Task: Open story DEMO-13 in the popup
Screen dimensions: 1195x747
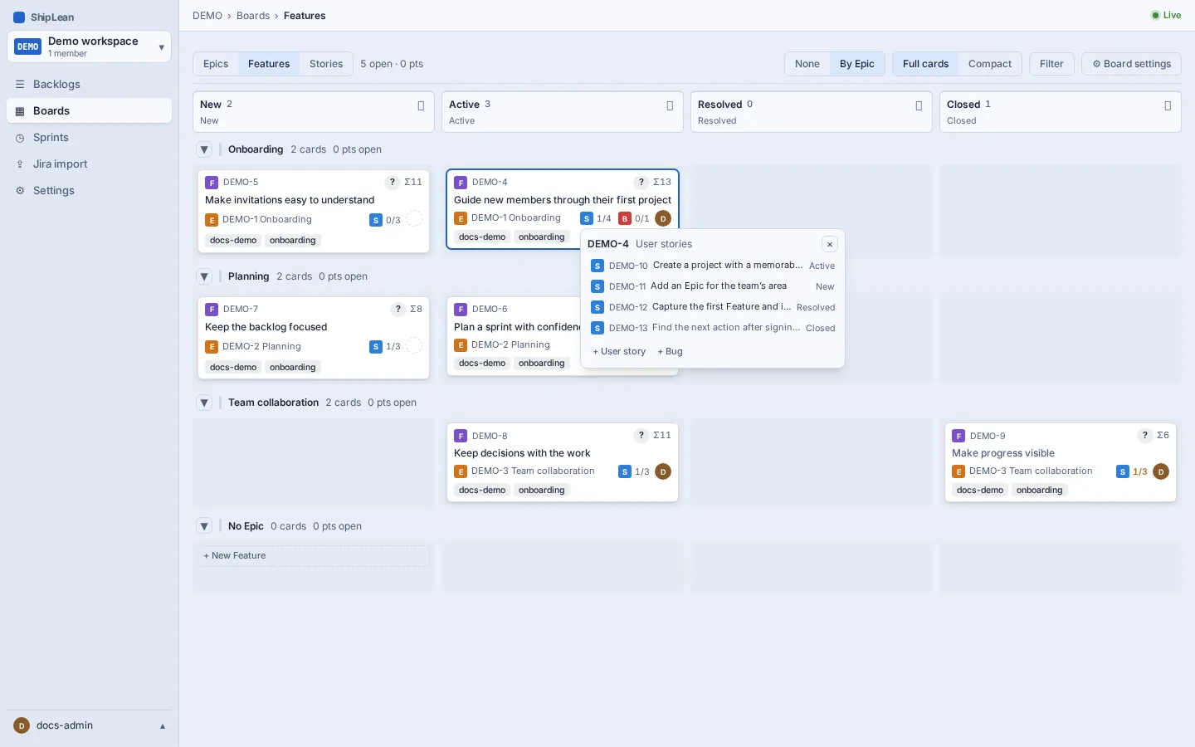Action: pos(713,328)
